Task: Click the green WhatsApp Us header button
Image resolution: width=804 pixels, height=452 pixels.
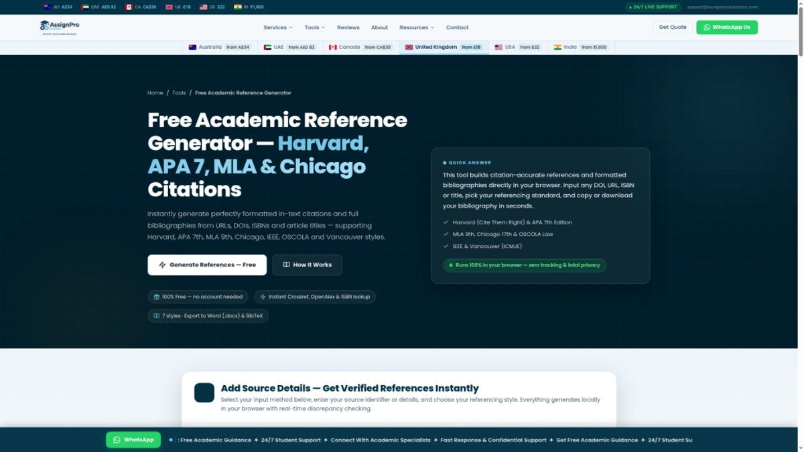Action: (x=727, y=27)
